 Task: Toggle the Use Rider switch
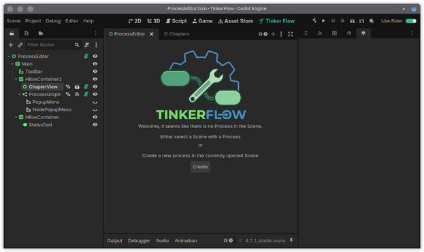click(411, 21)
